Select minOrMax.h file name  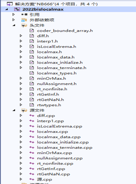[52, 78]
